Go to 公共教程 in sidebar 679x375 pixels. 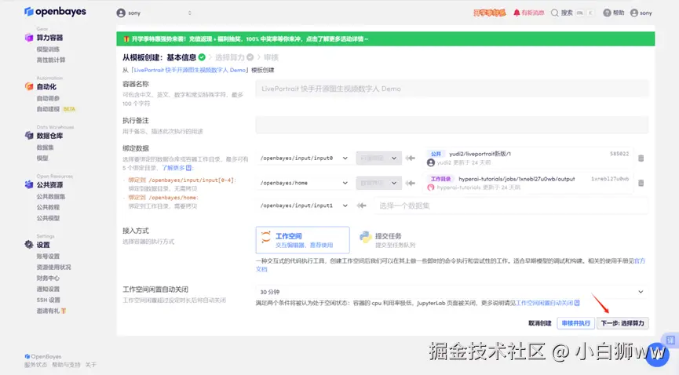point(48,207)
